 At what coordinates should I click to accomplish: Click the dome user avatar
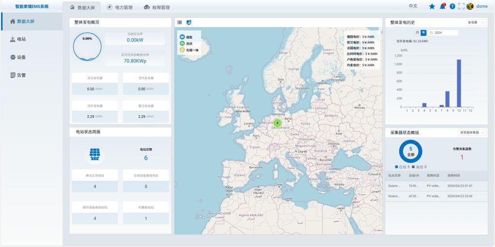pyautogui.click(x=470, y=6)
